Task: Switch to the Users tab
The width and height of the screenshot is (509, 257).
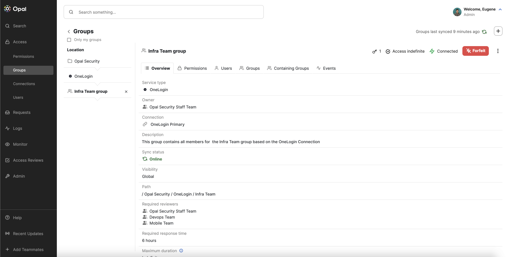Action: coord(223,68)
